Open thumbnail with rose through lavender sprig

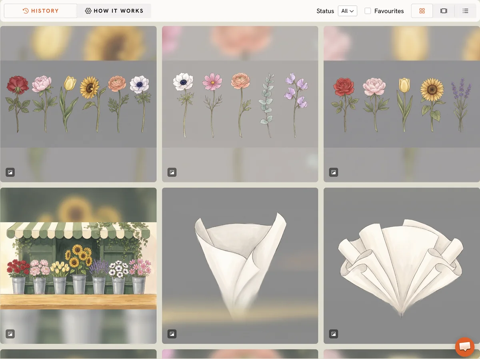coord(402,104)
